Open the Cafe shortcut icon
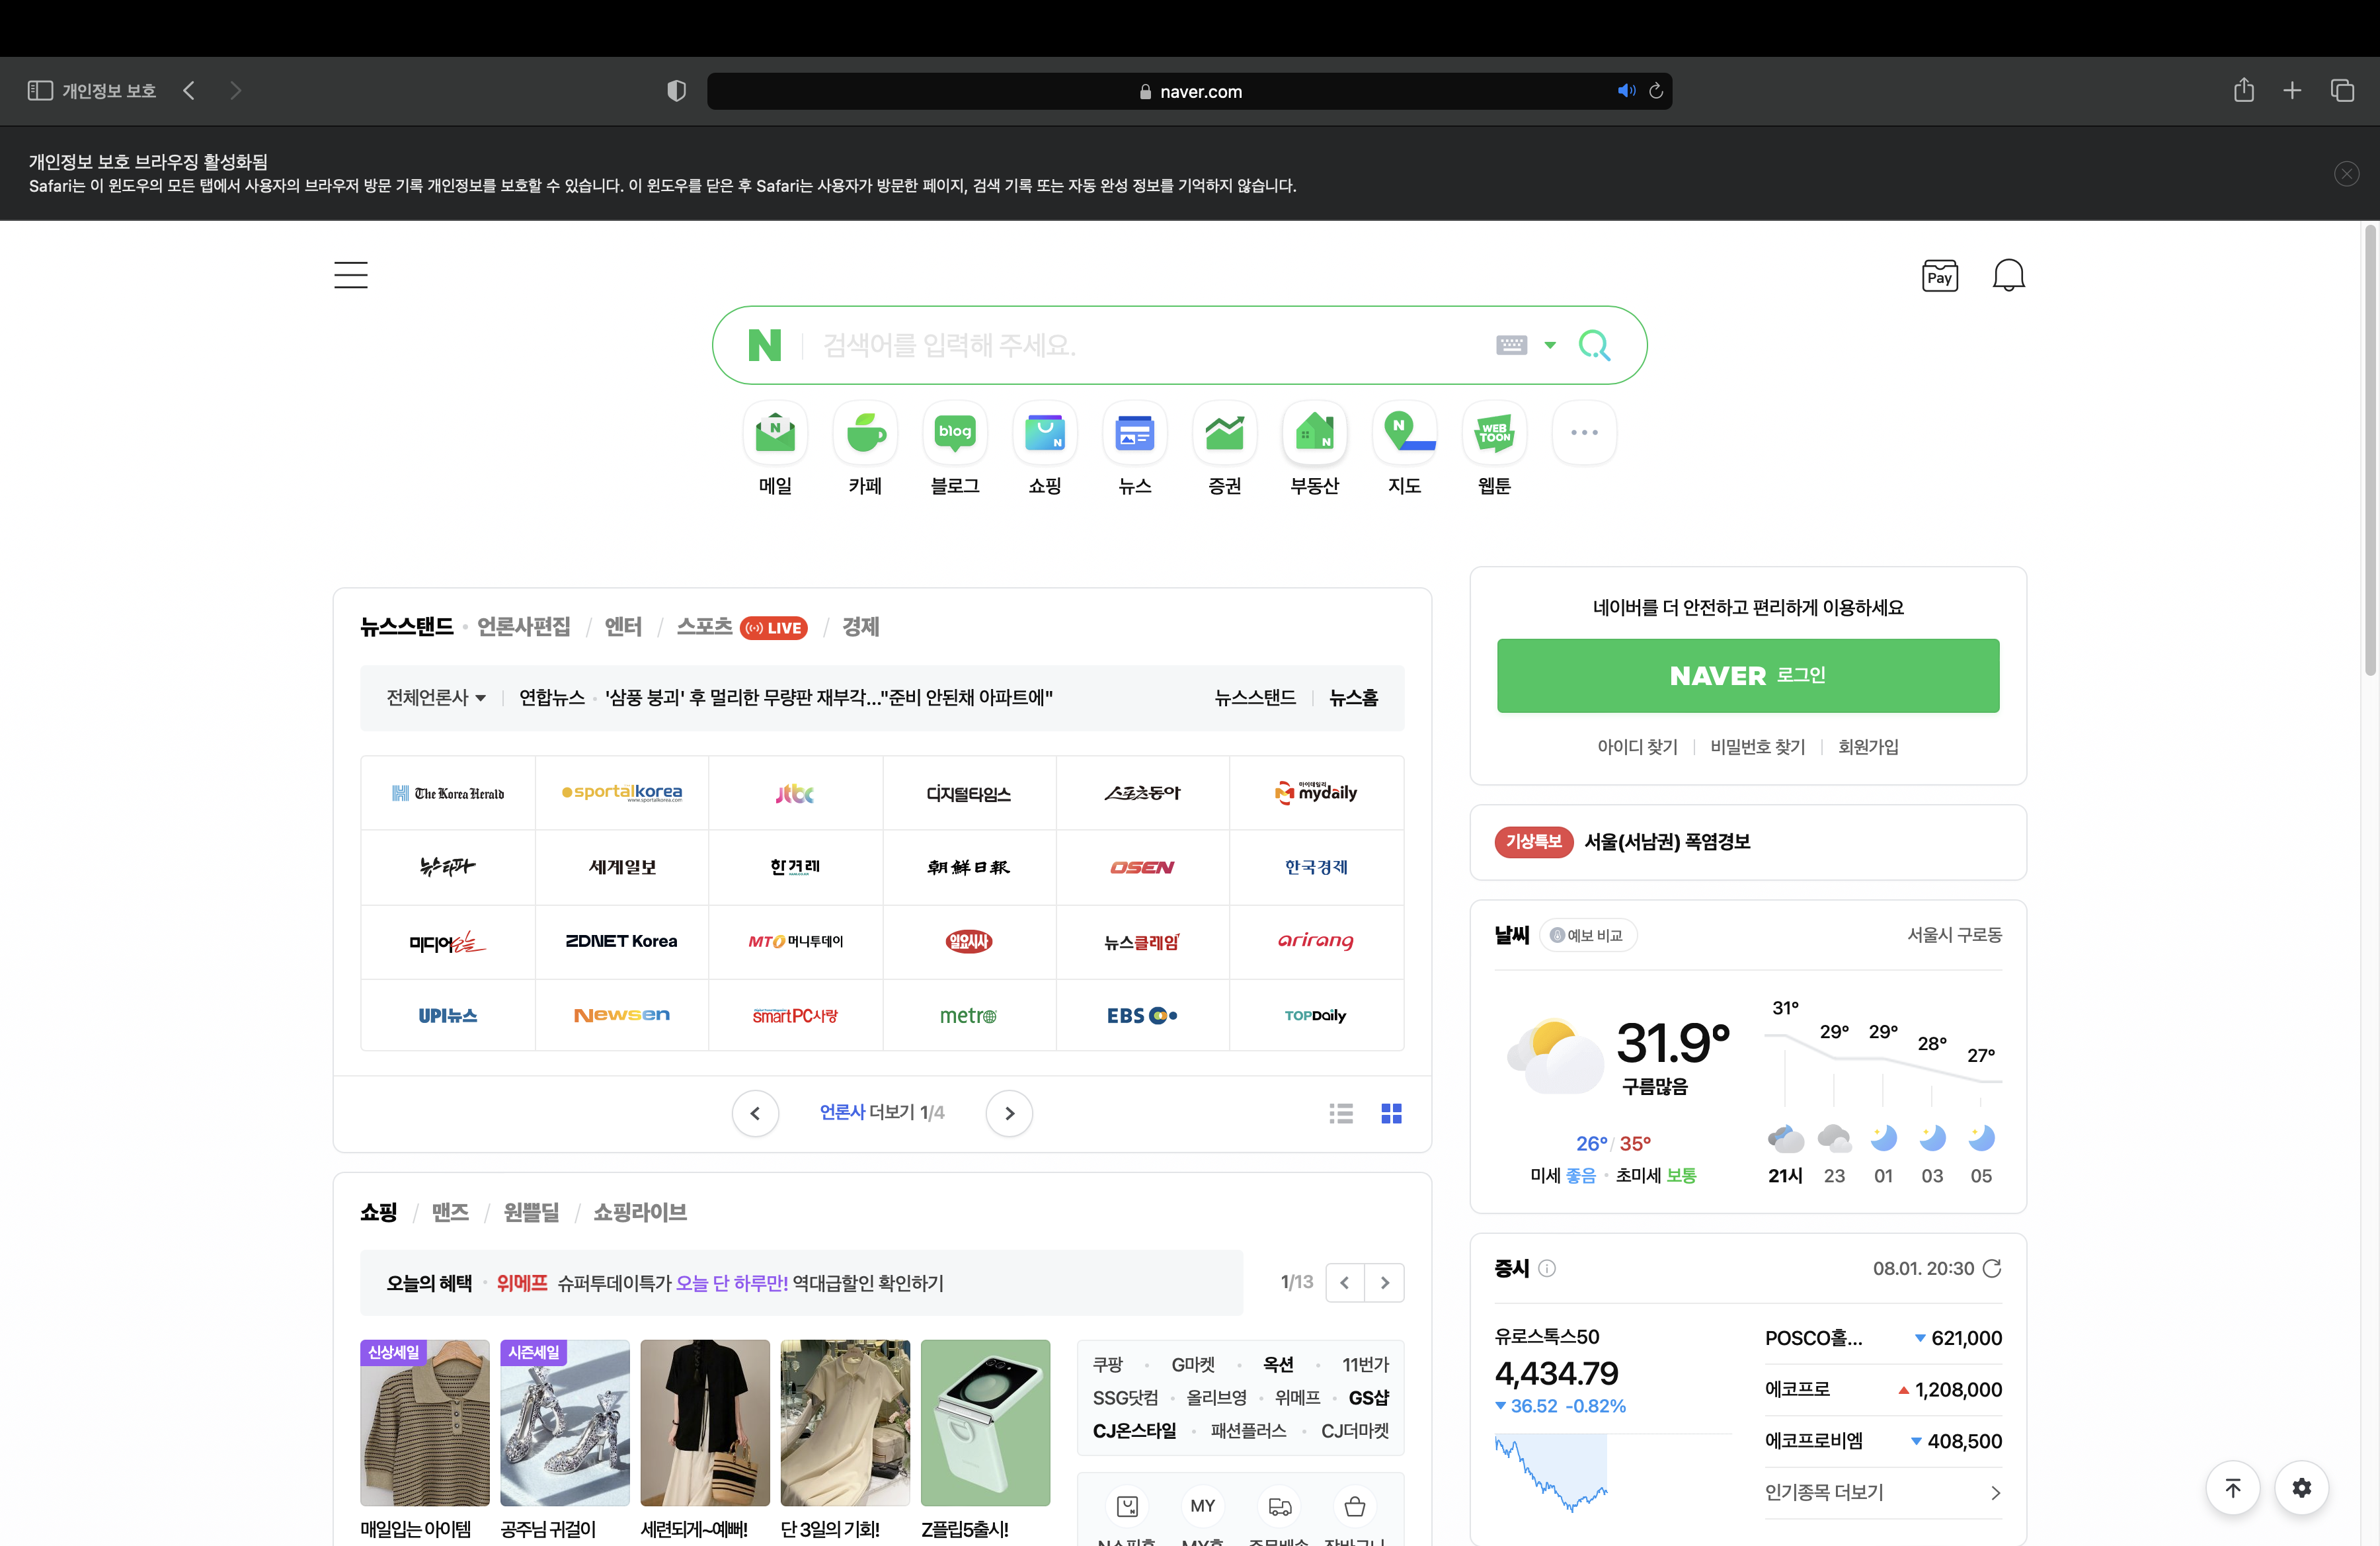The width and height of the screenshot is (2380, 1546). coord(865,433)
